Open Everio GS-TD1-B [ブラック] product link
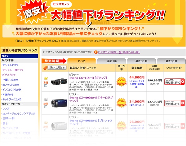 pyautogui.click(x=88, y=78)
